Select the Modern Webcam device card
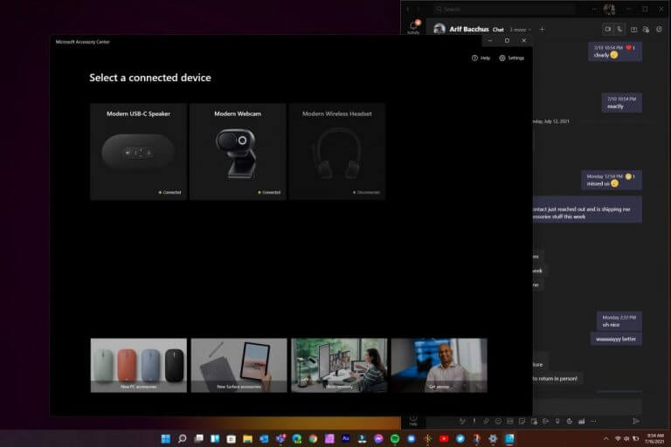 pos(238,151)
